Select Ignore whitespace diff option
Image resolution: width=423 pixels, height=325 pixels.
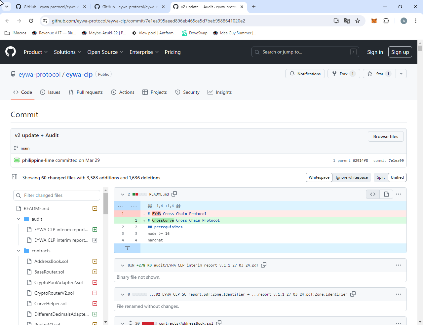[x=352, y=177]
